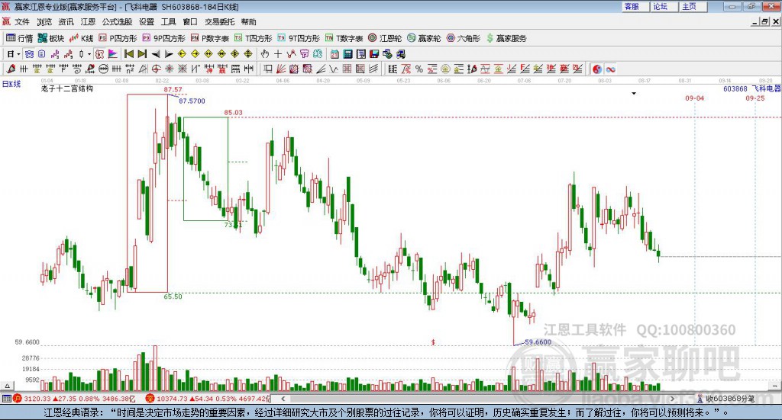Jump to first bar with green skip-back icon
This screenshot has height=420, width=782.
pos(128,54)
